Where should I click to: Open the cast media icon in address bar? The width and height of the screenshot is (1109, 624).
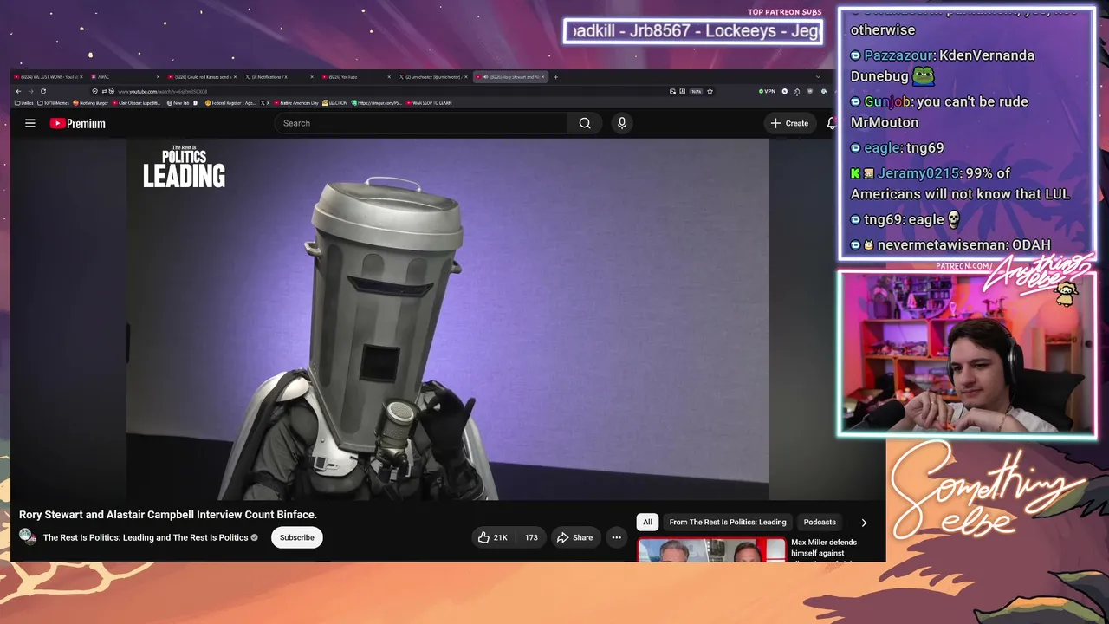pos(672,91)
